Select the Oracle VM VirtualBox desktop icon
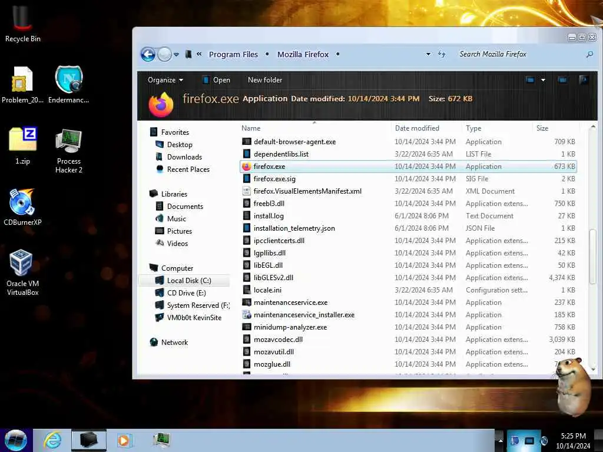Viewport: 603px width, 452px height. [22, 272]
